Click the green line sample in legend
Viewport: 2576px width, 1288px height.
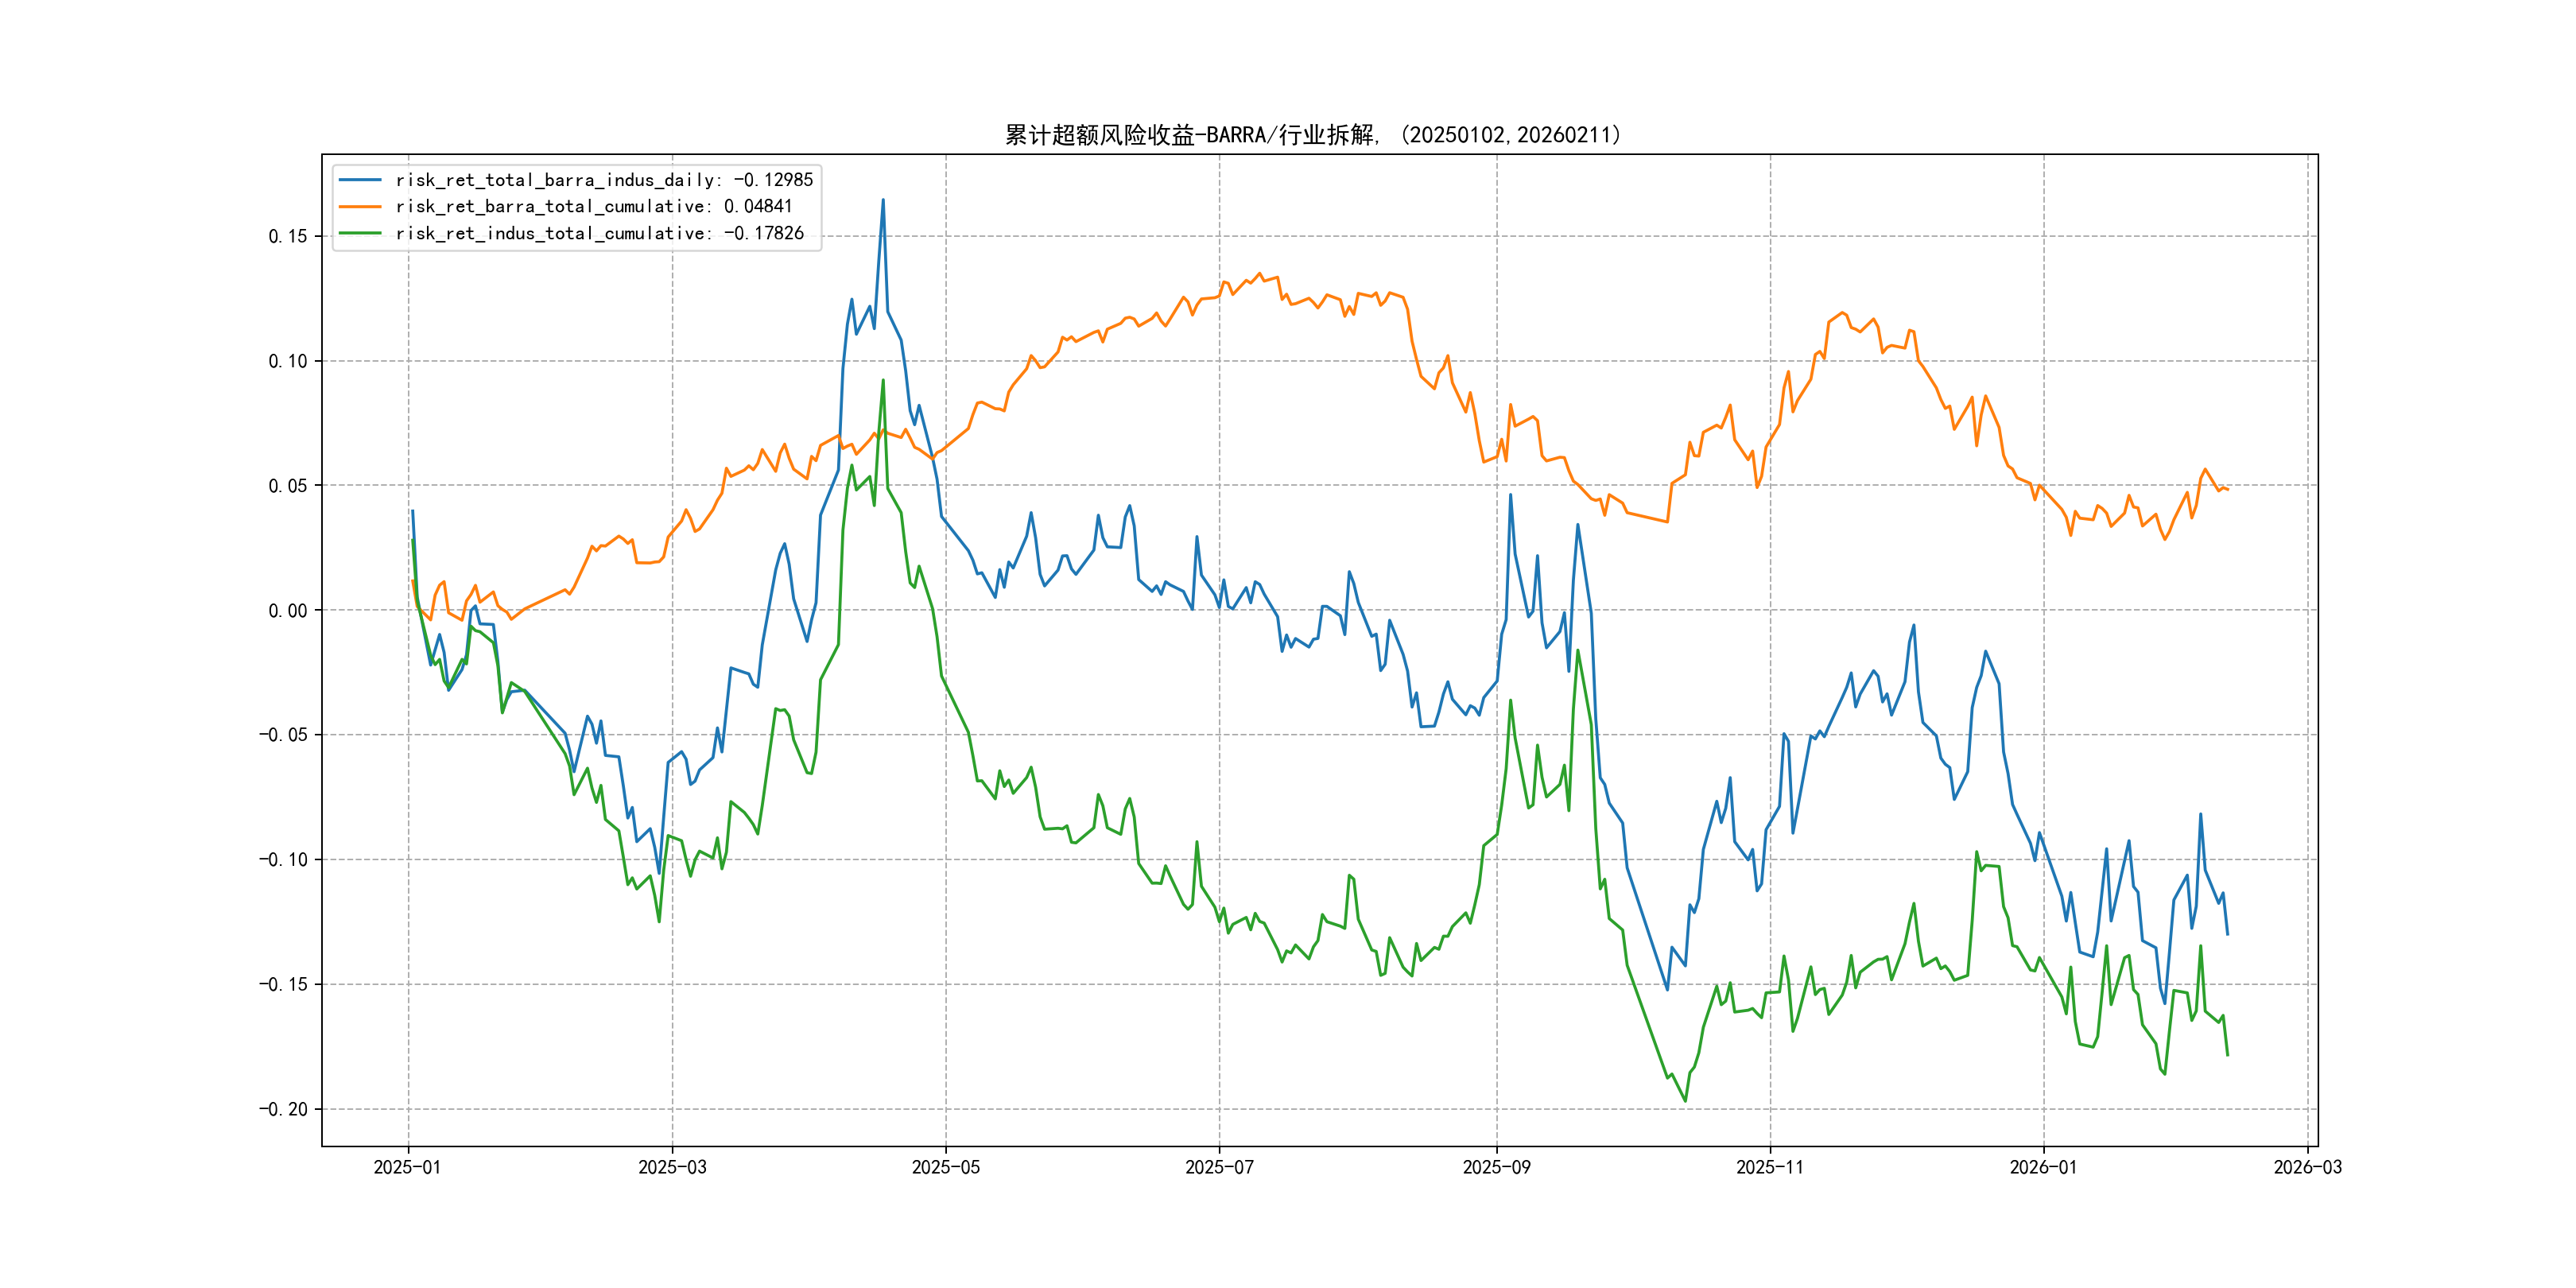click(360, 233)
